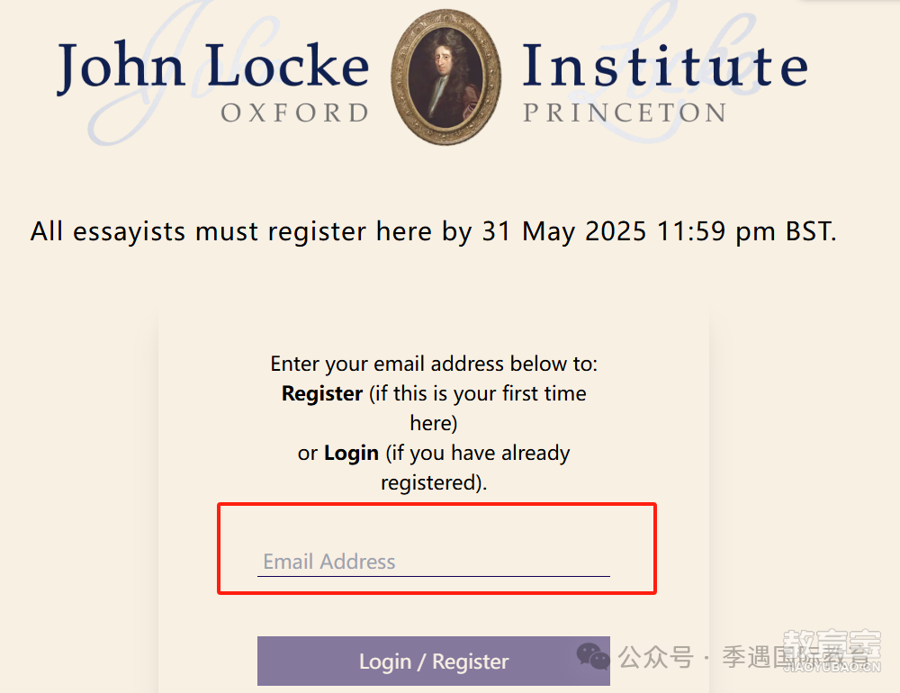Click the "John Locke" title text
Image resolution: width=900 pixels, height=693 pixels.
[213, 66]
